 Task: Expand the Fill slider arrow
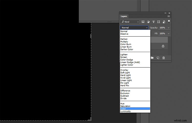(169, 33)
